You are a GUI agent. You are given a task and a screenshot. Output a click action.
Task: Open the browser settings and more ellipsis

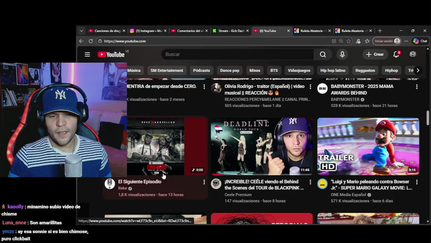pyautogui.click(x=406, y=41)
